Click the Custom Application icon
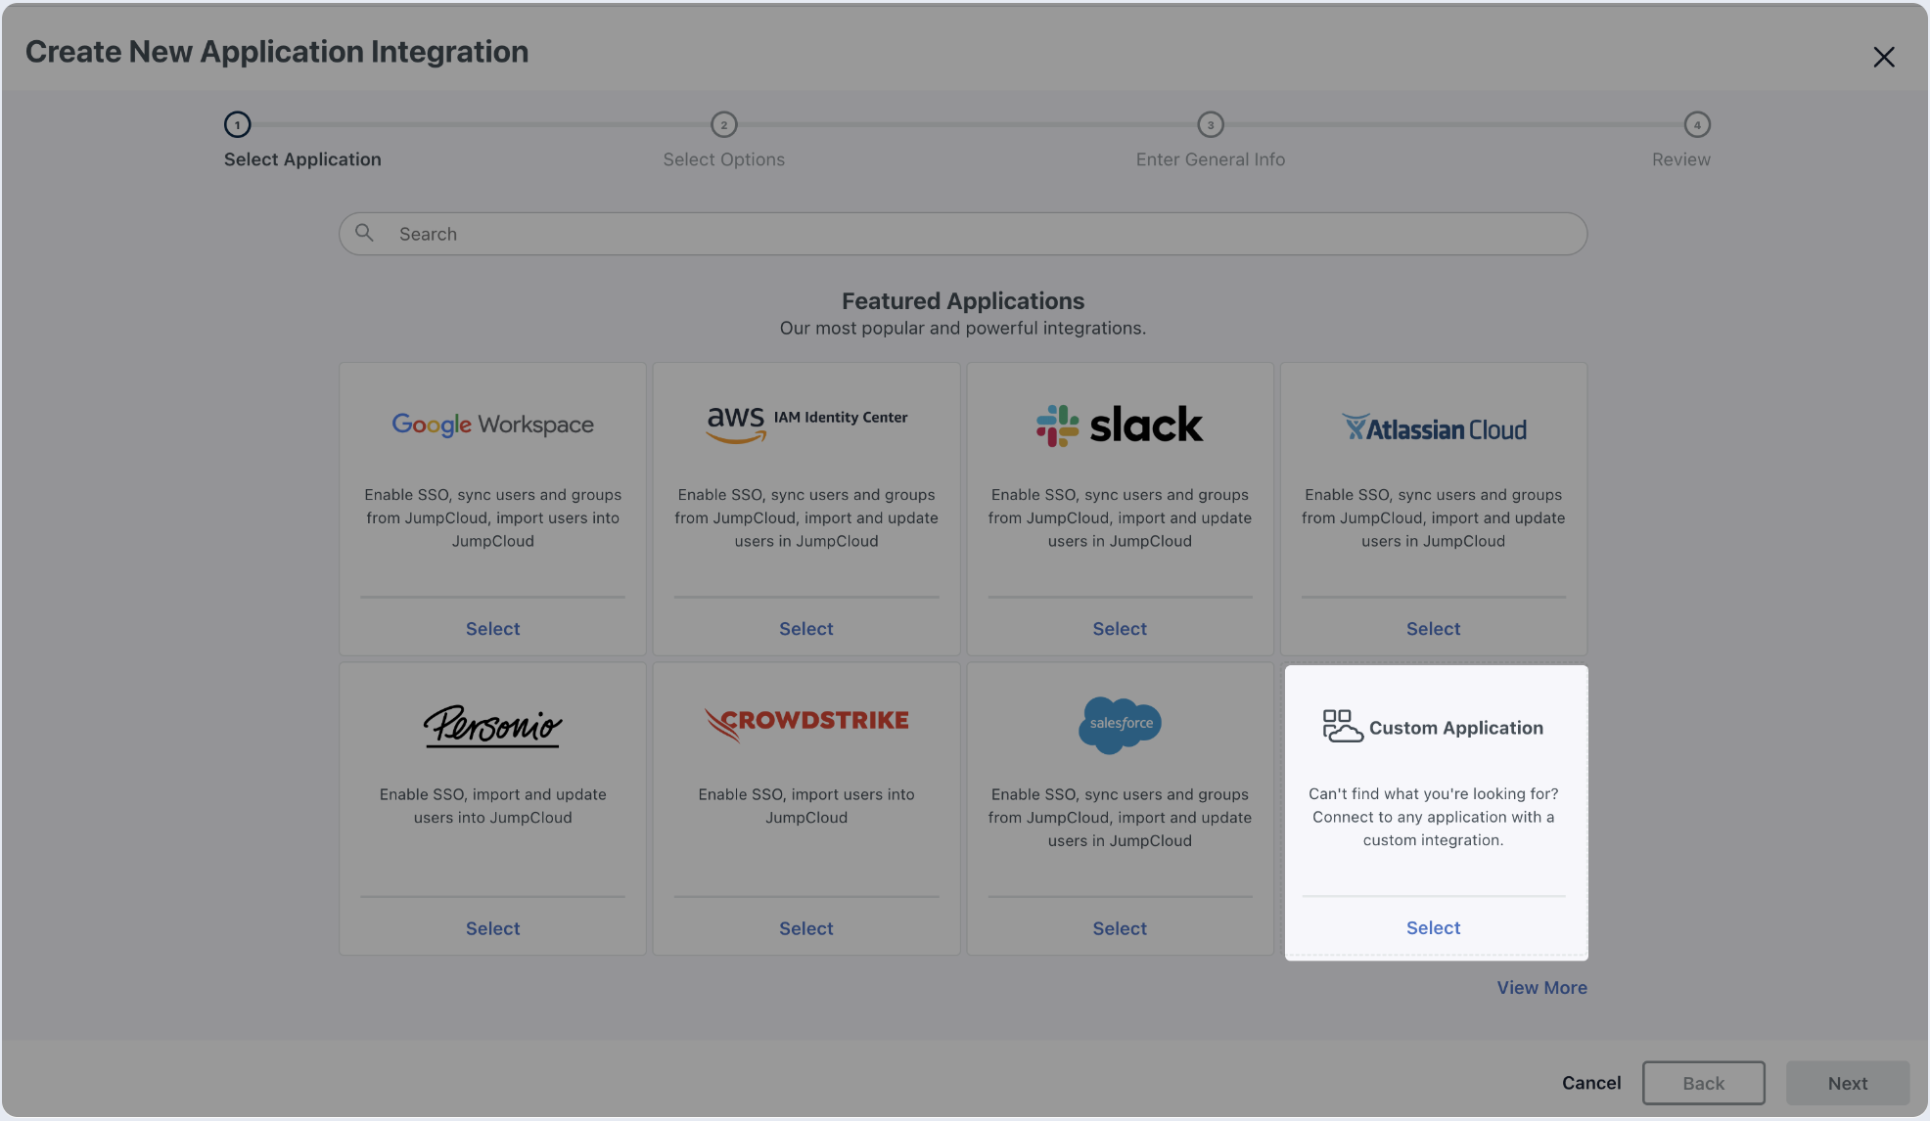 [x=1342, y=727]
